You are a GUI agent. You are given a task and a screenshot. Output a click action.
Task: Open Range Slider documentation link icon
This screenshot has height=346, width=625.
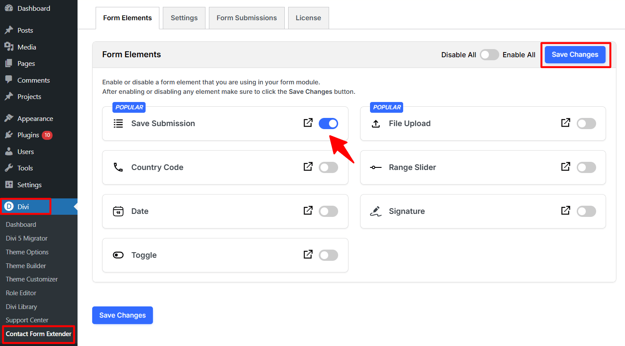click(x=566, y=167)
